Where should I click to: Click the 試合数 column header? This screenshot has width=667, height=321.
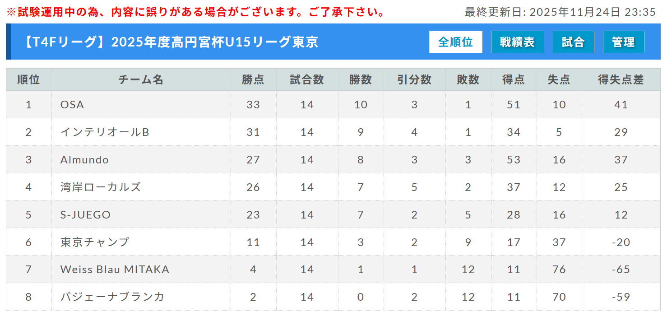click(307, 80)
